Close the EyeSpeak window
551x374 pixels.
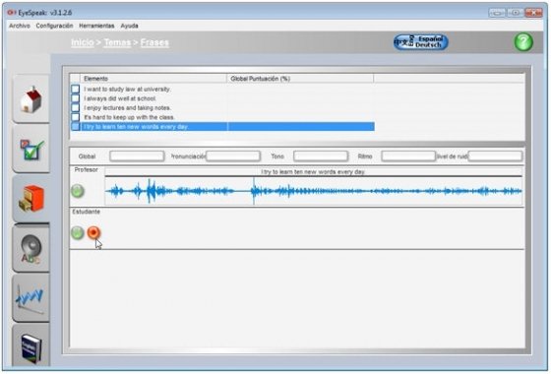533,13
